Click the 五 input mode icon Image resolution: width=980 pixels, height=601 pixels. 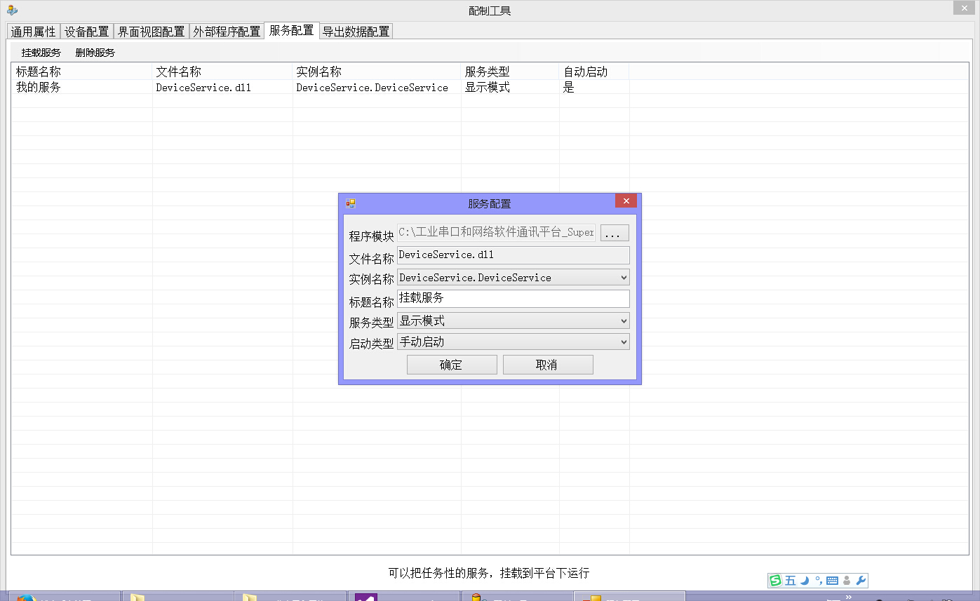[791, 581]
